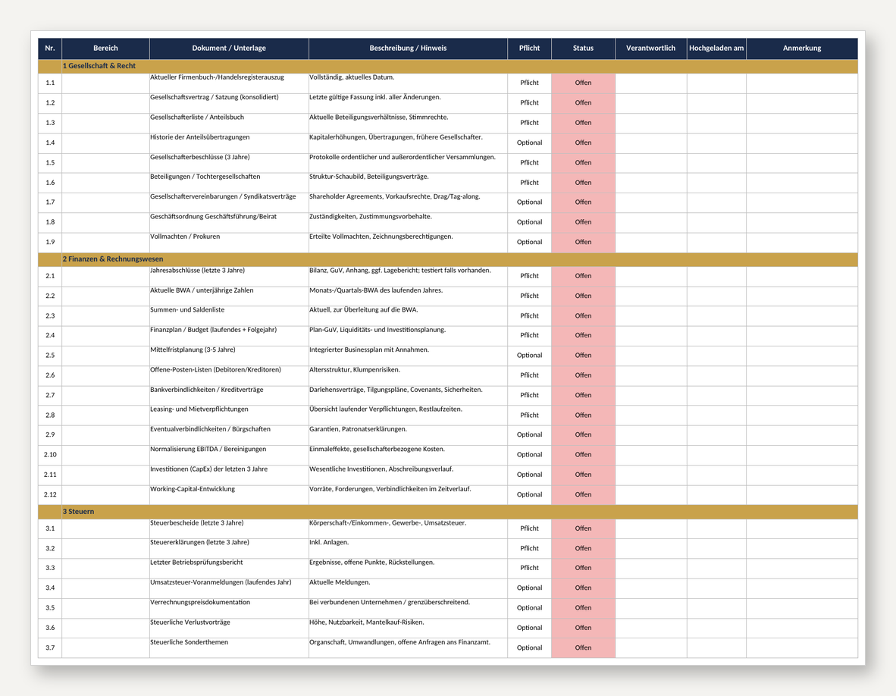This screenshot has height=696, width=896.
Task: Click 'Optional' cell in row 2.9
Action: (x=529, y=435)
